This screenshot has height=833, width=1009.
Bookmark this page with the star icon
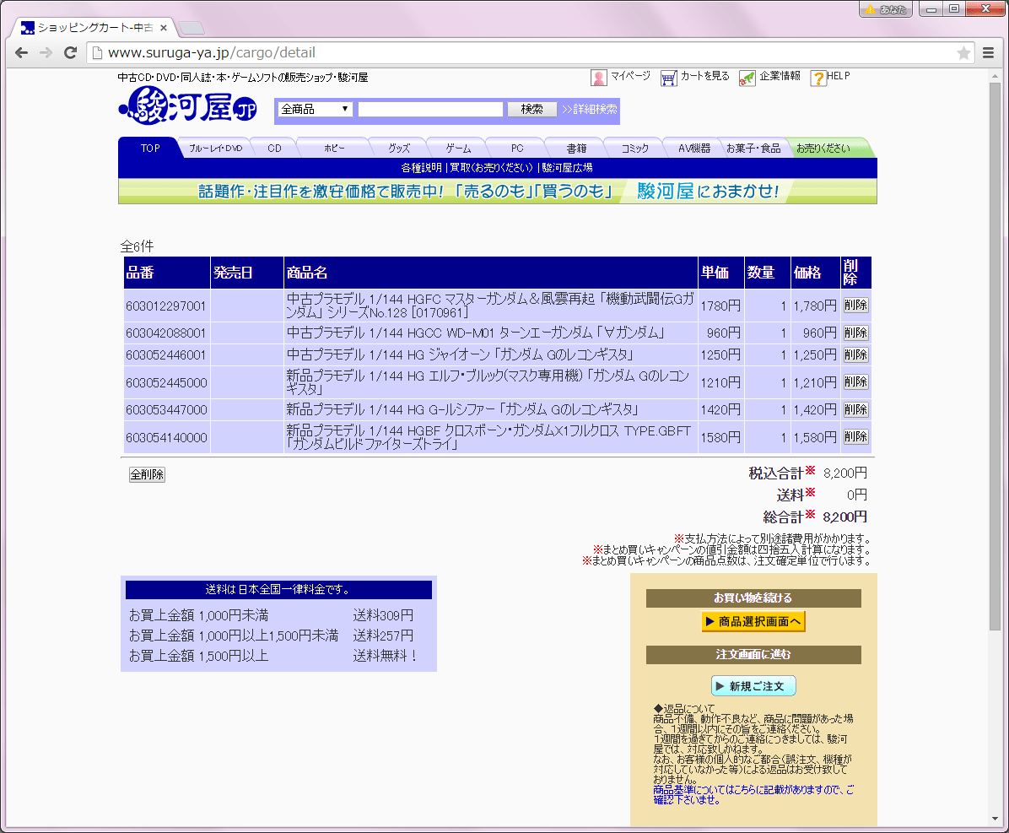click(963, 53)
